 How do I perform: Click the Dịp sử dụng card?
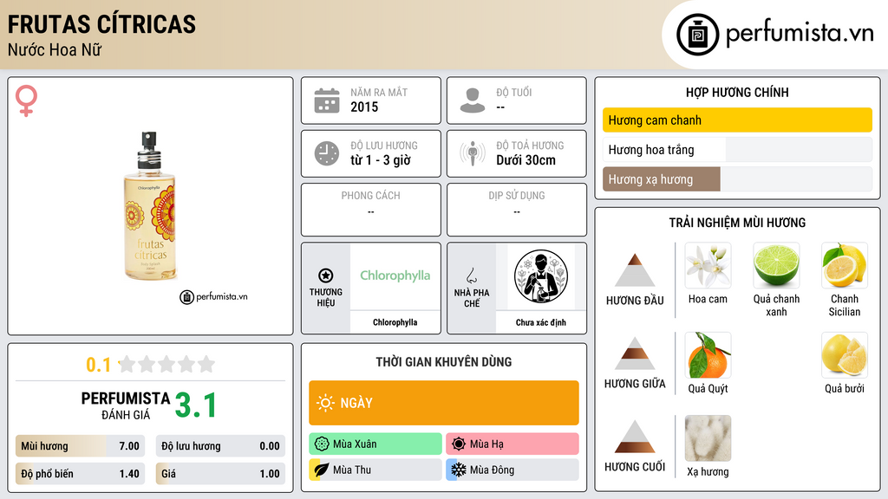(x=517, y=210)
